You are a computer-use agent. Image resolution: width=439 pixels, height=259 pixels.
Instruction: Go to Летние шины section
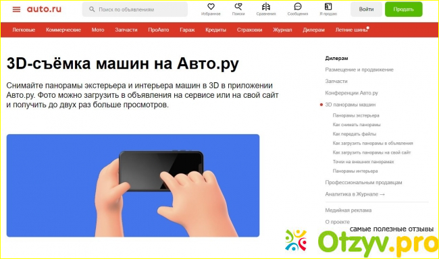pos(352,30)
